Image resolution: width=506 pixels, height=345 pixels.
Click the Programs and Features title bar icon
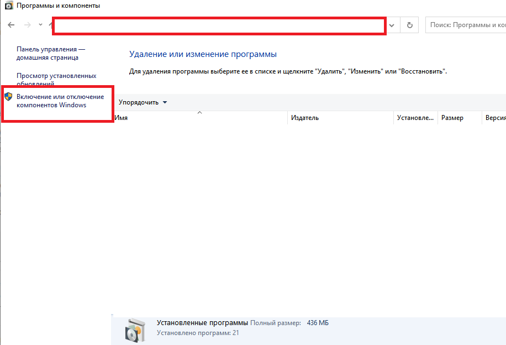pyautogui.click(x=8, y=6)
